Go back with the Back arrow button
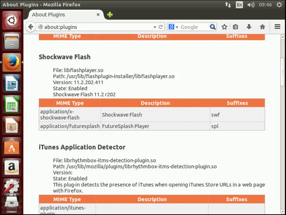Viewport: 286px width, 215px height. pos(30,27)
